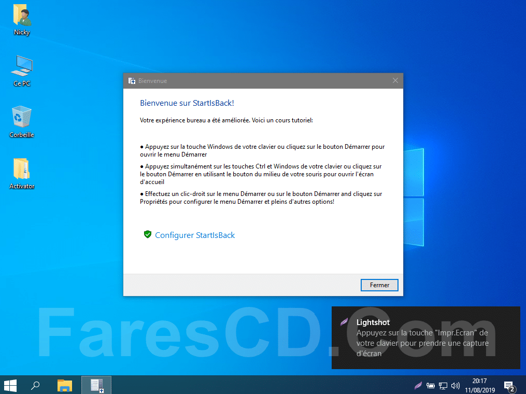Click the bullet about clic-droit Propriétés

[261, 198]
